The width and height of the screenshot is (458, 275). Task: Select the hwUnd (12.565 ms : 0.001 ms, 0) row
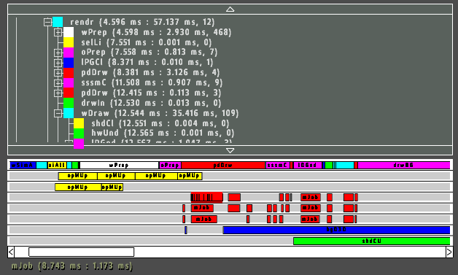click(163, 133)
